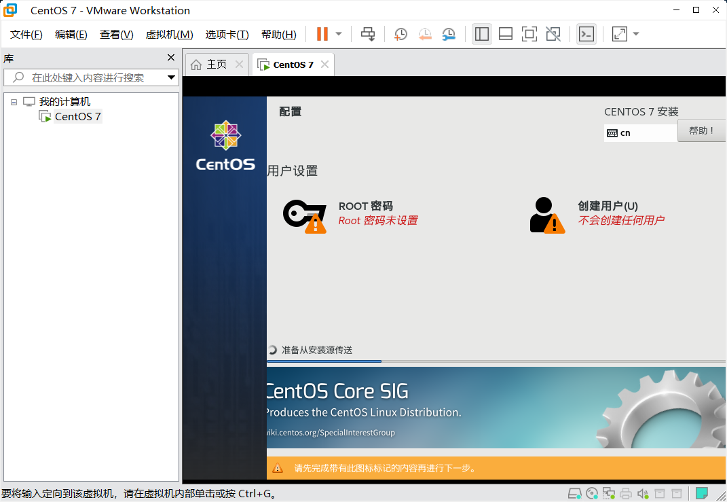Open the power options dropdown beside pause
The height and width of the screenshot is (502, 727).
click(x=339, y=34)
